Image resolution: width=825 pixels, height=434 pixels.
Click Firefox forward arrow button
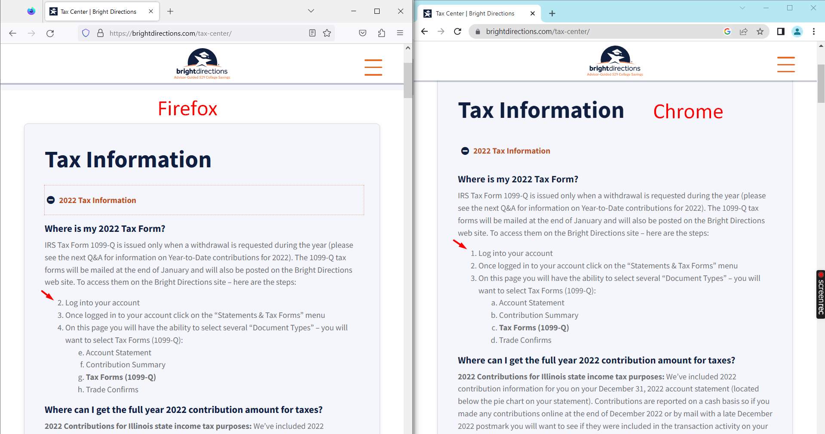click(31, 33)
